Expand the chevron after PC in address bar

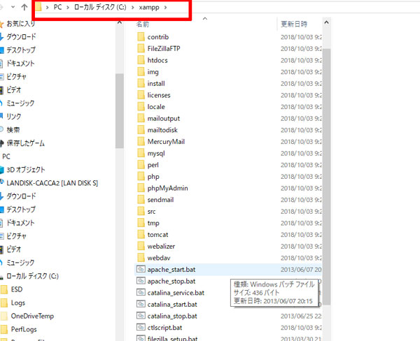(68, 8)
